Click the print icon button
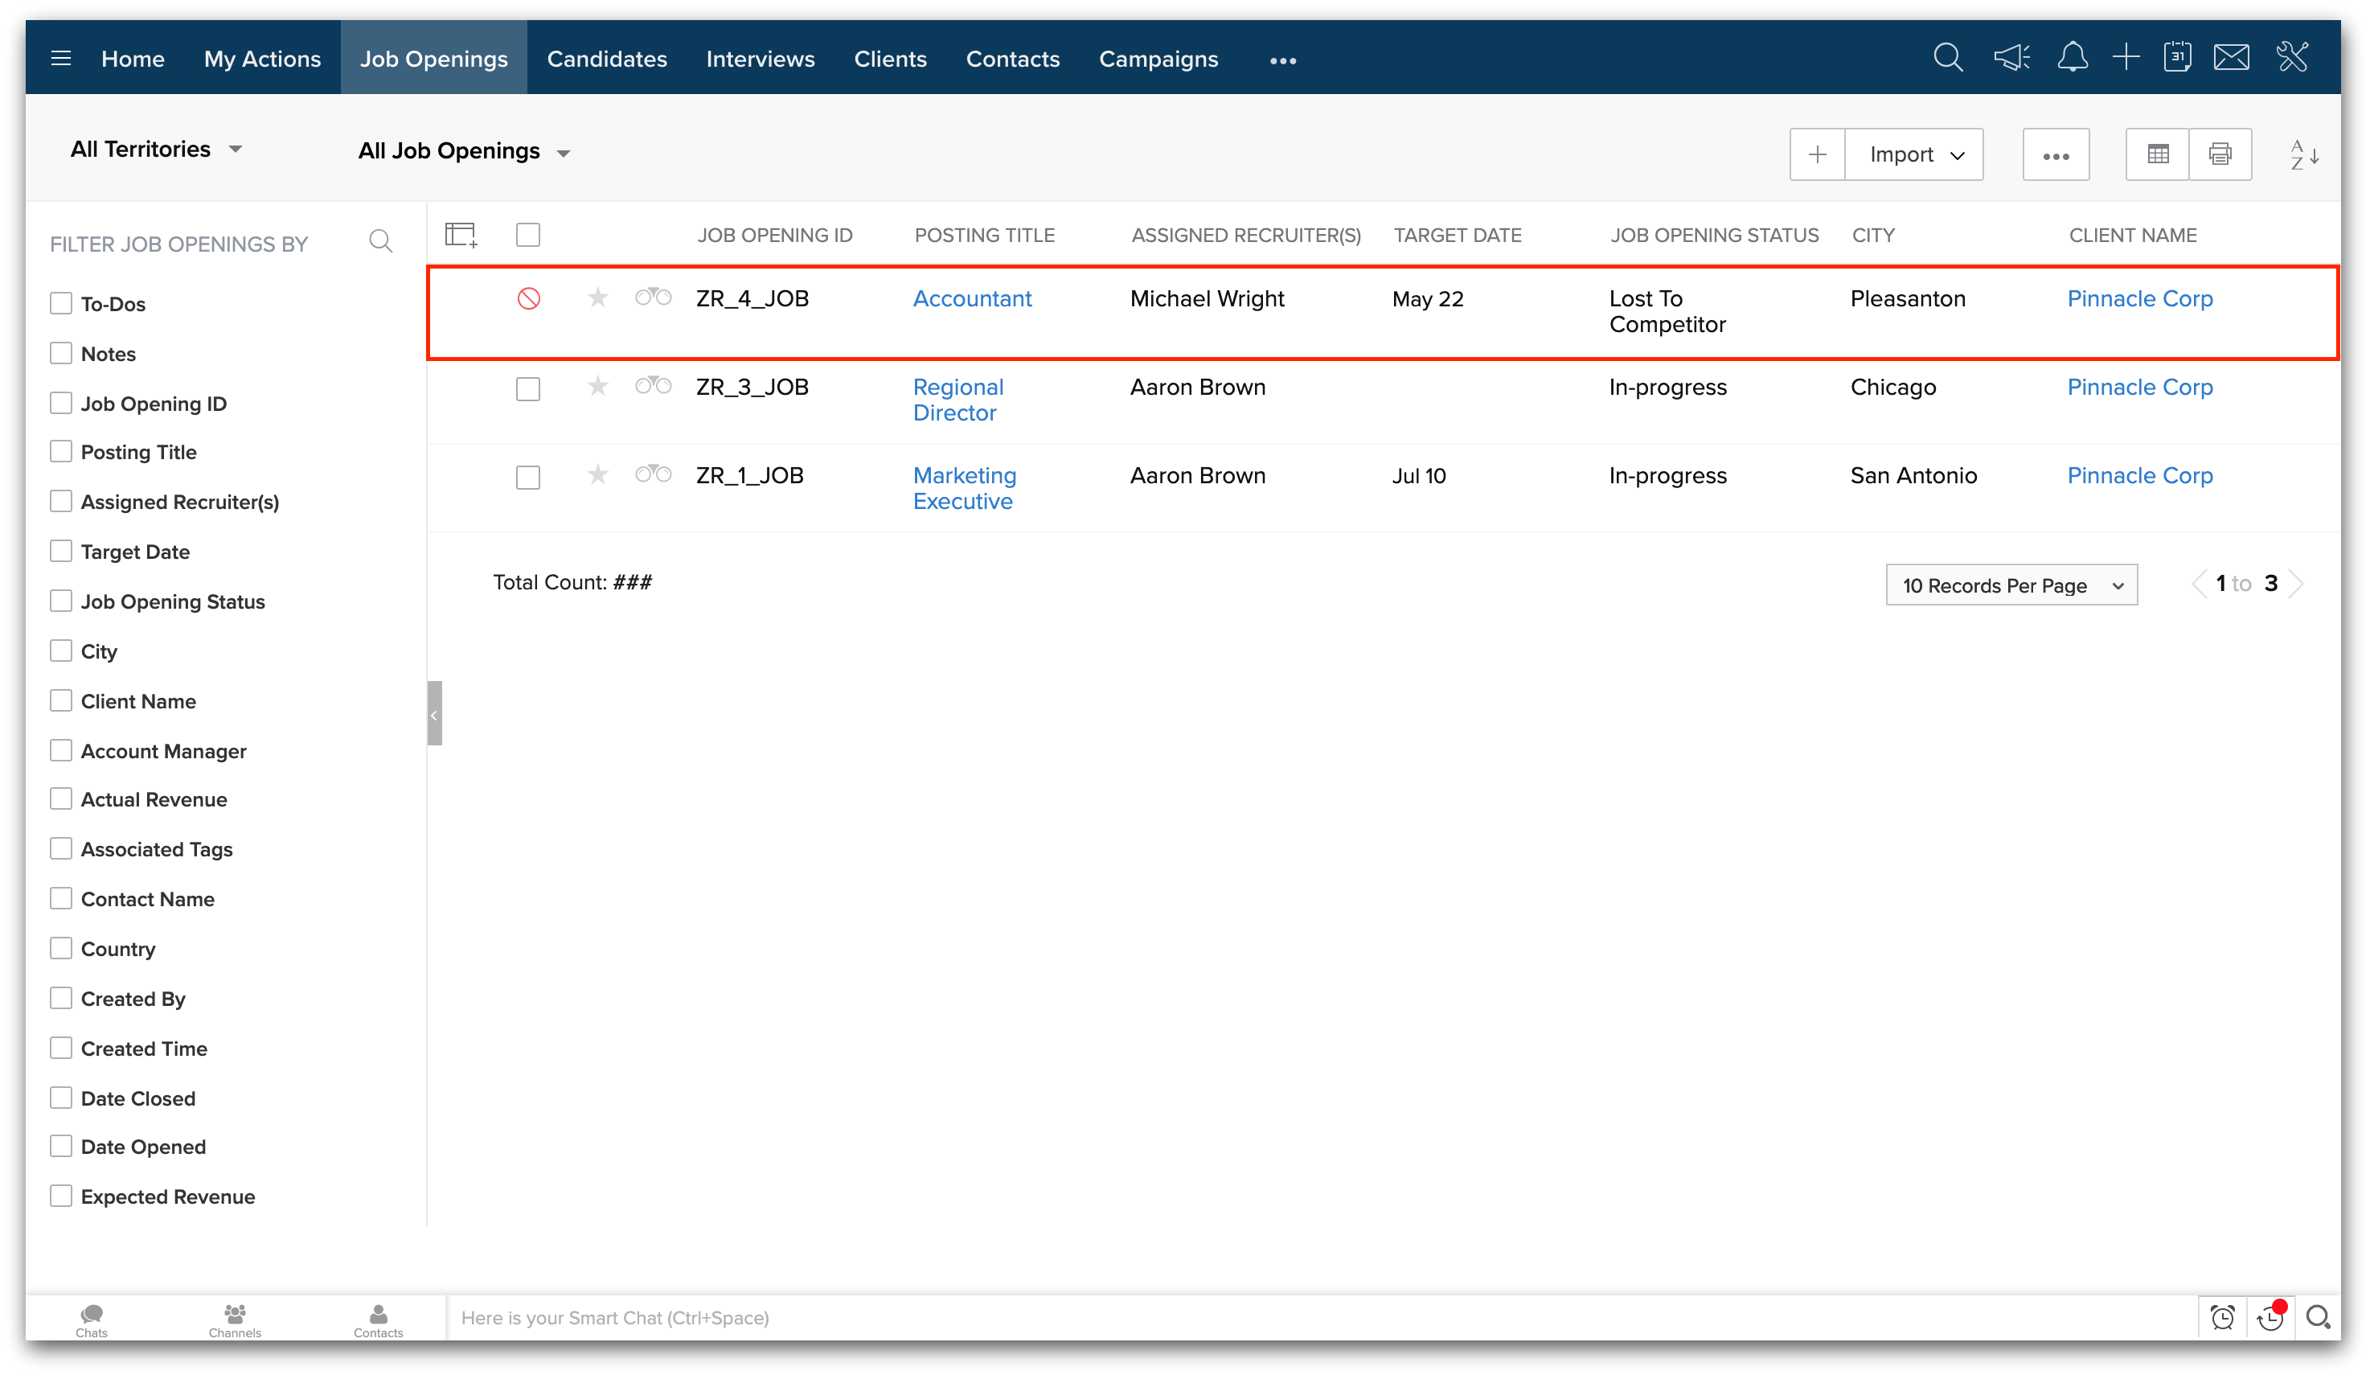This screenshot has width=2370, height=1375. pos(2220,154)
